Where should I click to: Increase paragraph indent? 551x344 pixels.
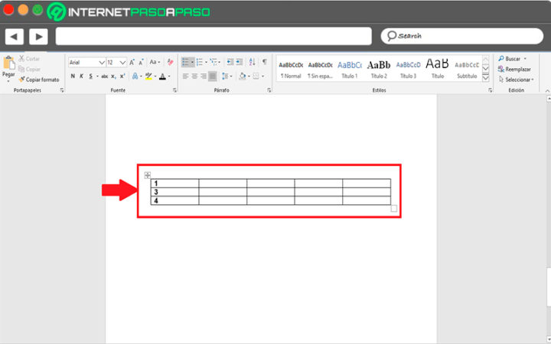(x=240, y=62)
